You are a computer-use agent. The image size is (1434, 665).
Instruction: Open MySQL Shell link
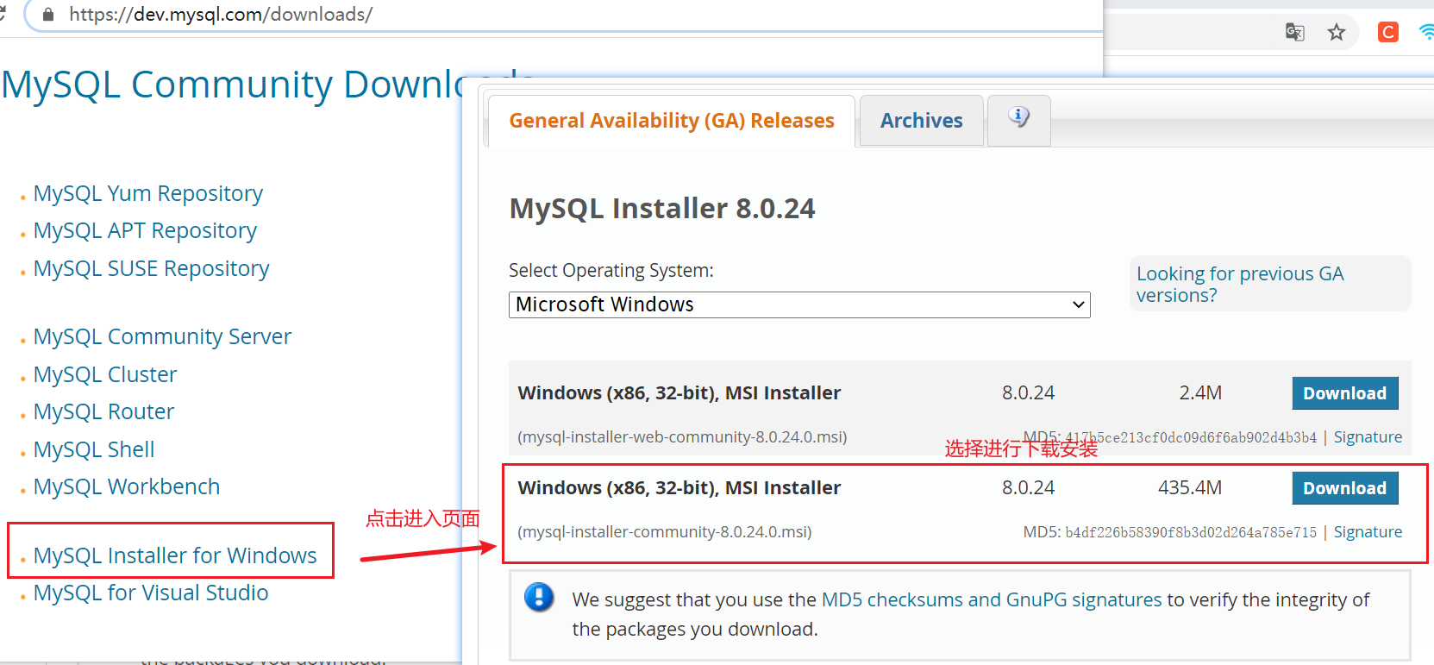(x=94, y=449)
